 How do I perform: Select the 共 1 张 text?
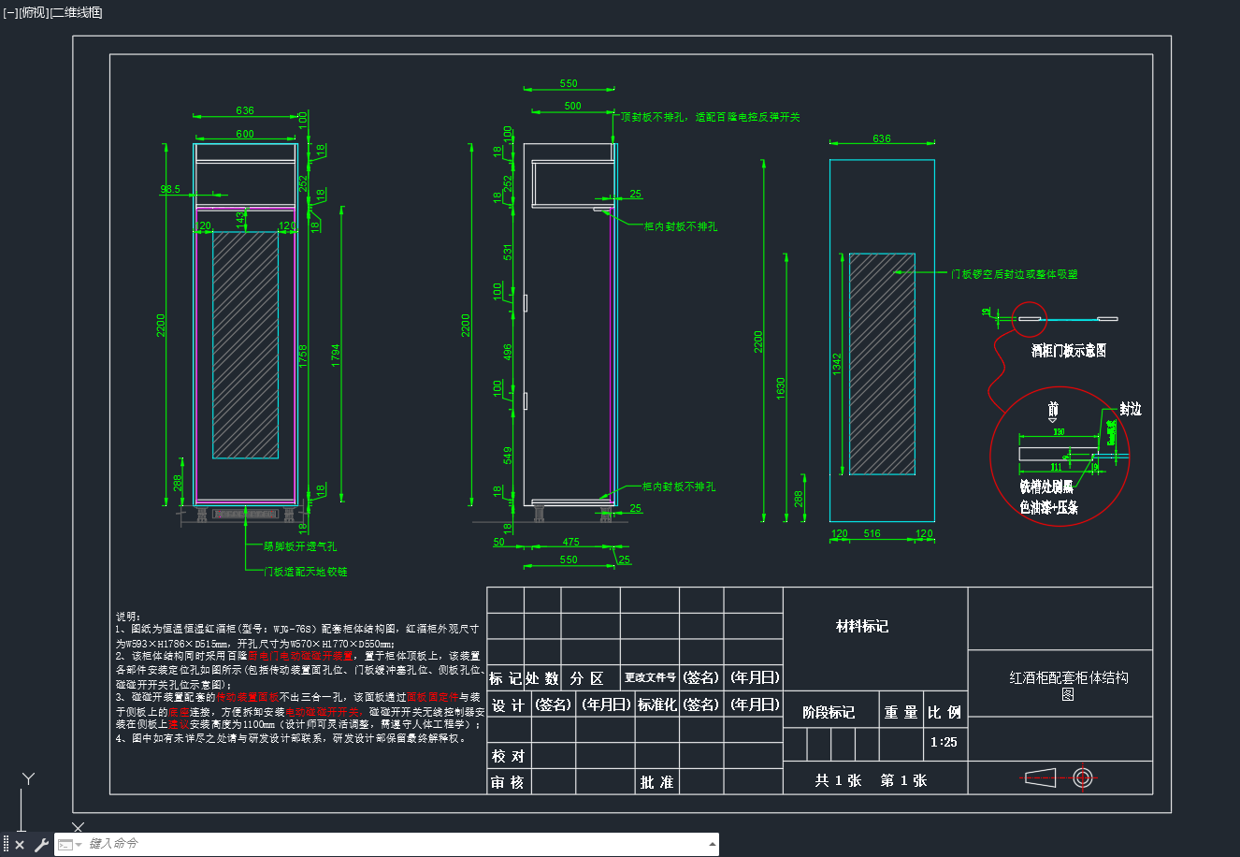[838, 780]
